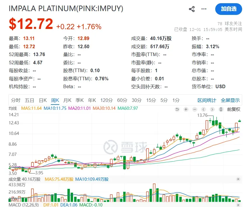The image size is (250, 207).
Task: Switch to 年K chart tab
Action: pyautogui.click(x=92, y=100)
